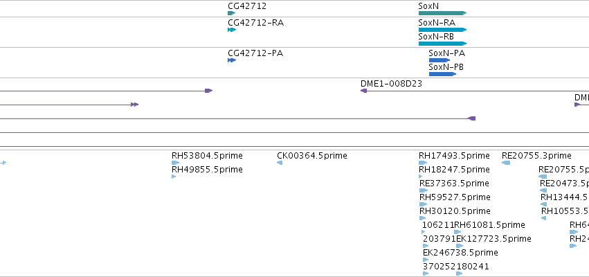Click the SoxN-PB protein feature

(x=442, y=74)
